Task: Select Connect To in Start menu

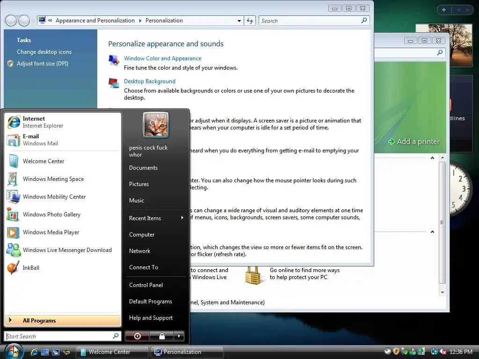Action: point(144,267)
